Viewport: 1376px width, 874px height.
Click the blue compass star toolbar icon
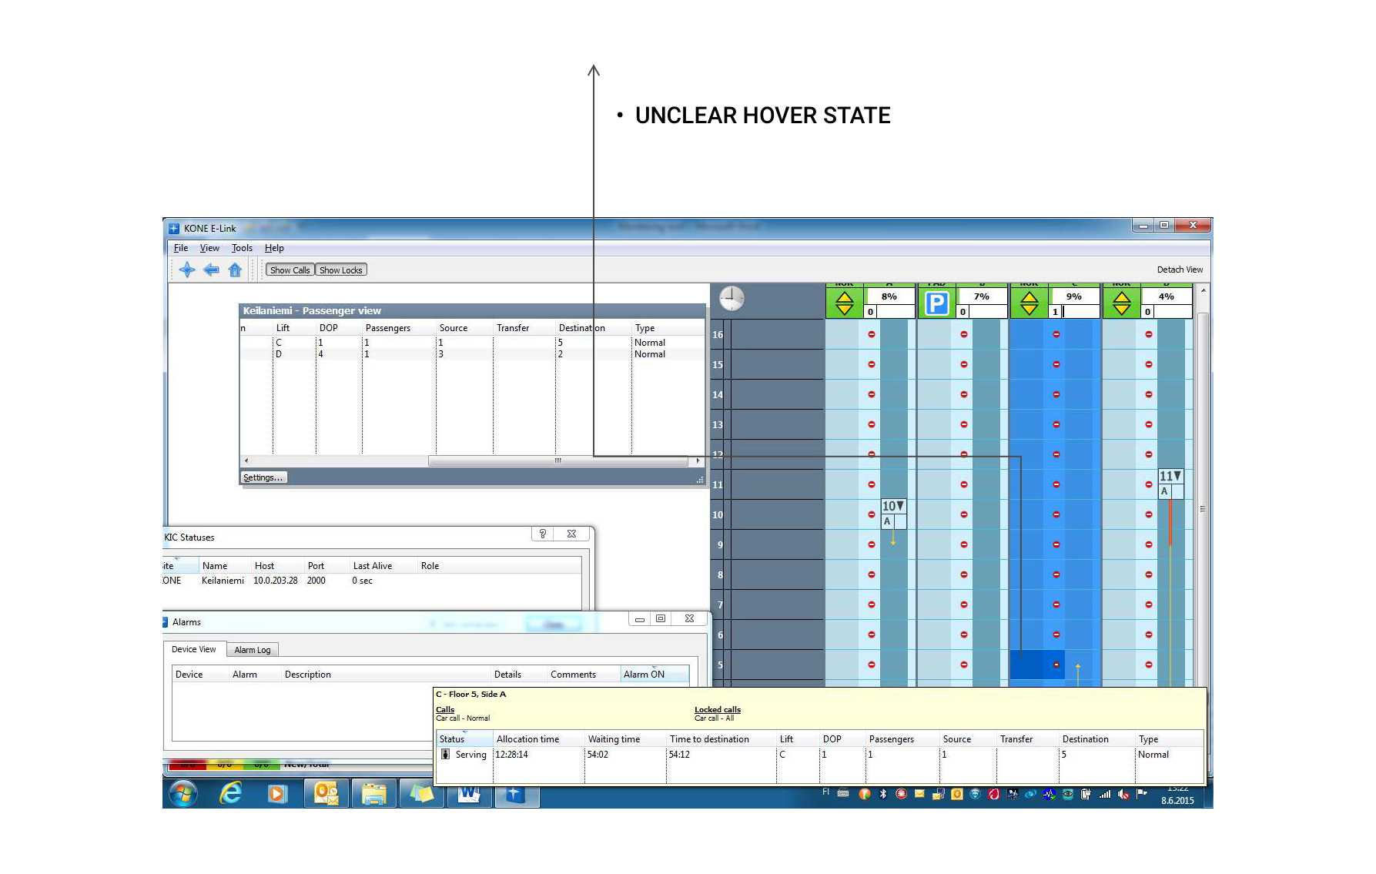coord(186,270)
